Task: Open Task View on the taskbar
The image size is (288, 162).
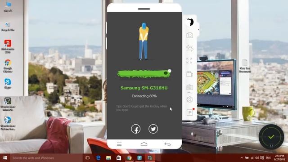Action: coord(88,158)
